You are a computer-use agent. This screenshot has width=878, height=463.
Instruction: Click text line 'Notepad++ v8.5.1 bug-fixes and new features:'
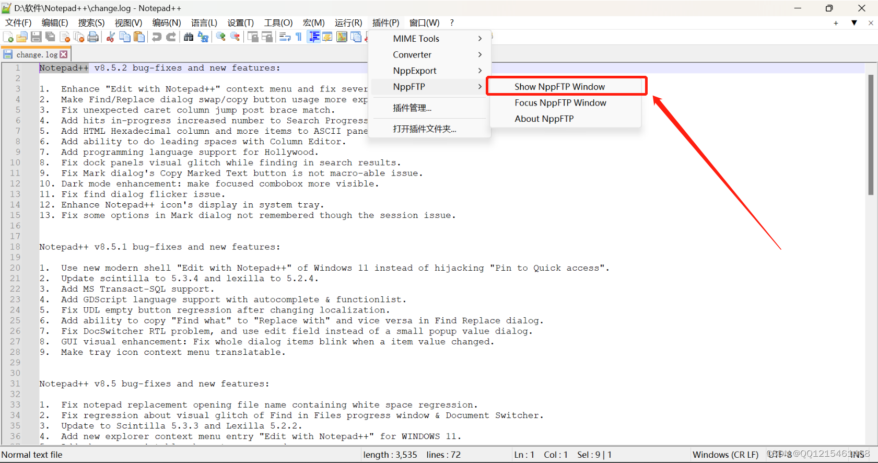[x=160, y=247]
